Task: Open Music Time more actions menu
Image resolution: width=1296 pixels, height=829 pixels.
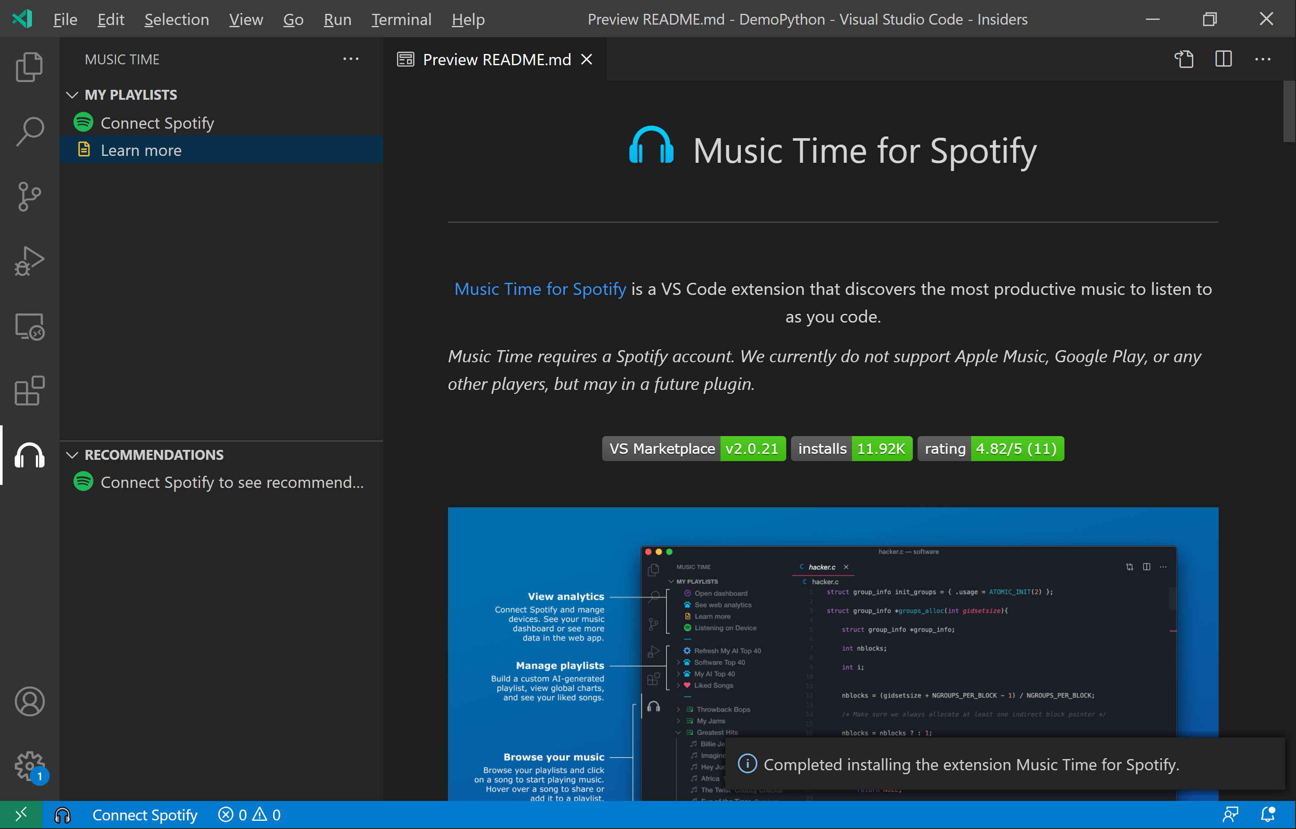Action: point(350,59)
